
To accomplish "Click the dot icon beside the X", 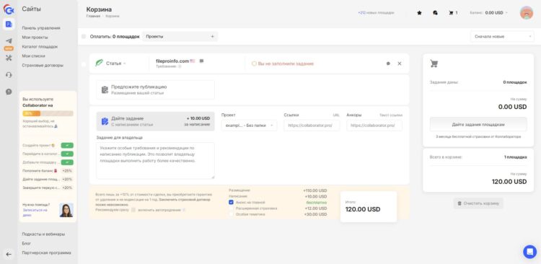I will [x=388, y=63].
